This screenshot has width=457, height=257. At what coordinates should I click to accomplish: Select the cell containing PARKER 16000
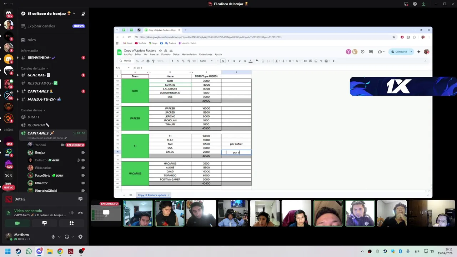point(206,109)
